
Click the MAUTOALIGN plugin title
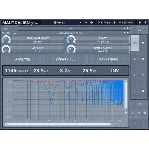[x=16, y=23]
